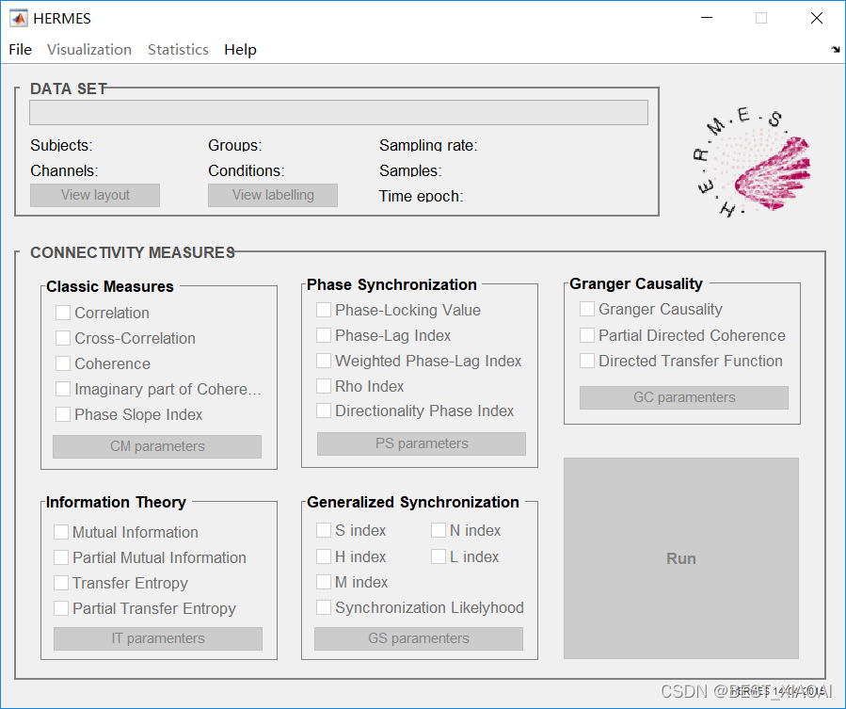Image resolution: width=846 pixels, height=709 pixels.
Task: Click the data set name field
Action: pos(338,112)
